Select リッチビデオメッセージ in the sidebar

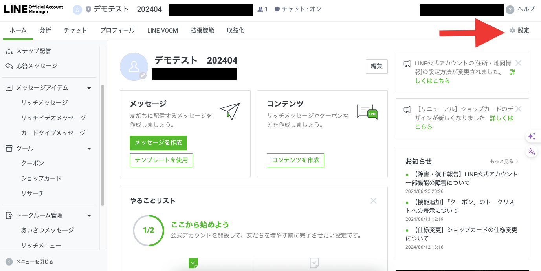53,118
